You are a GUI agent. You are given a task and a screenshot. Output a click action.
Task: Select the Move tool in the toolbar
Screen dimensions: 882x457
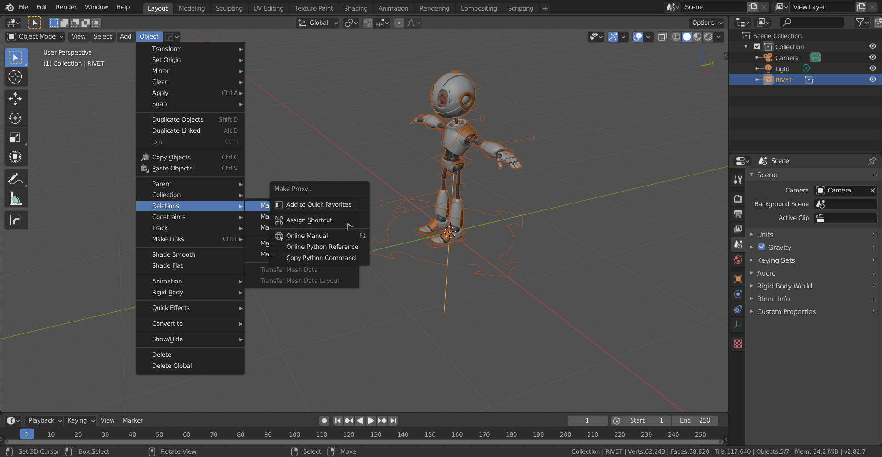15,99
